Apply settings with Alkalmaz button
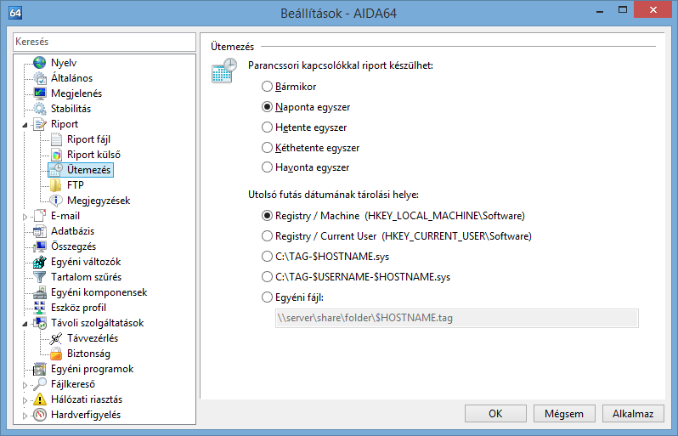678x436 pixels. coord(633,414)
